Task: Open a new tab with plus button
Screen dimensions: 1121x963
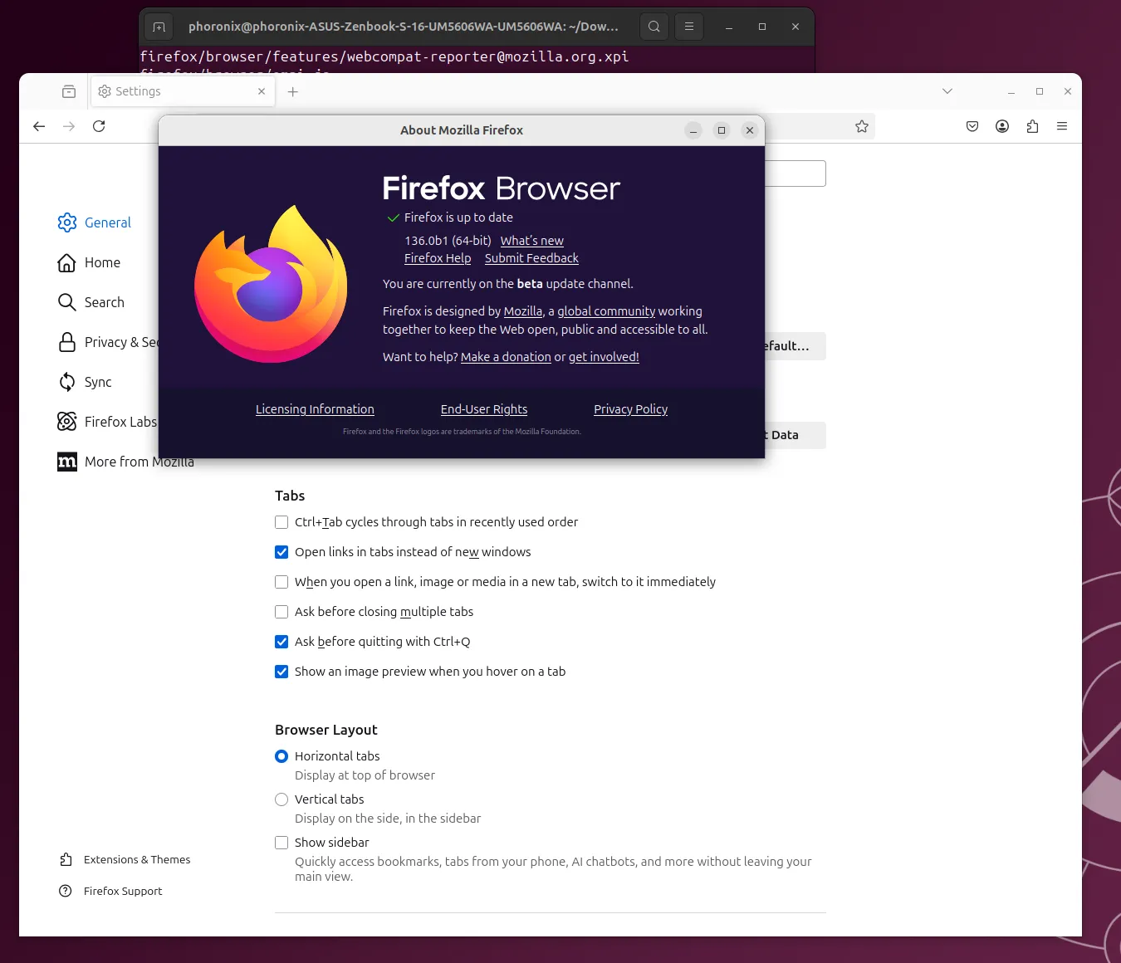Action: 293,91
